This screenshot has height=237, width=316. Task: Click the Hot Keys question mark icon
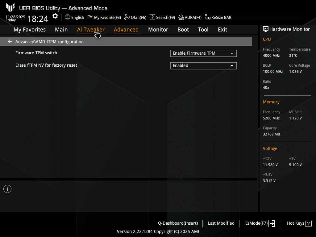click(x=309, y=223)
